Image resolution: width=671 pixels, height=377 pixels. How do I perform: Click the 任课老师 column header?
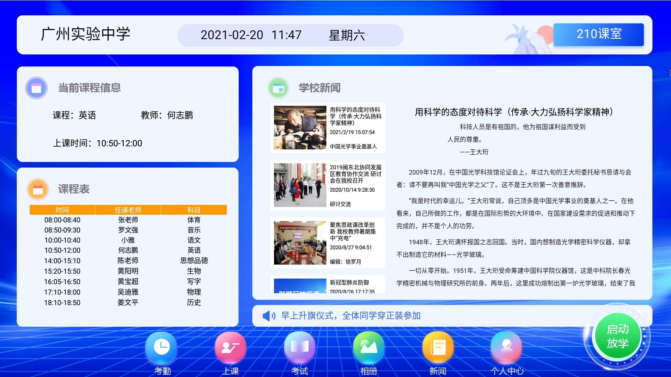coord(128,210)
